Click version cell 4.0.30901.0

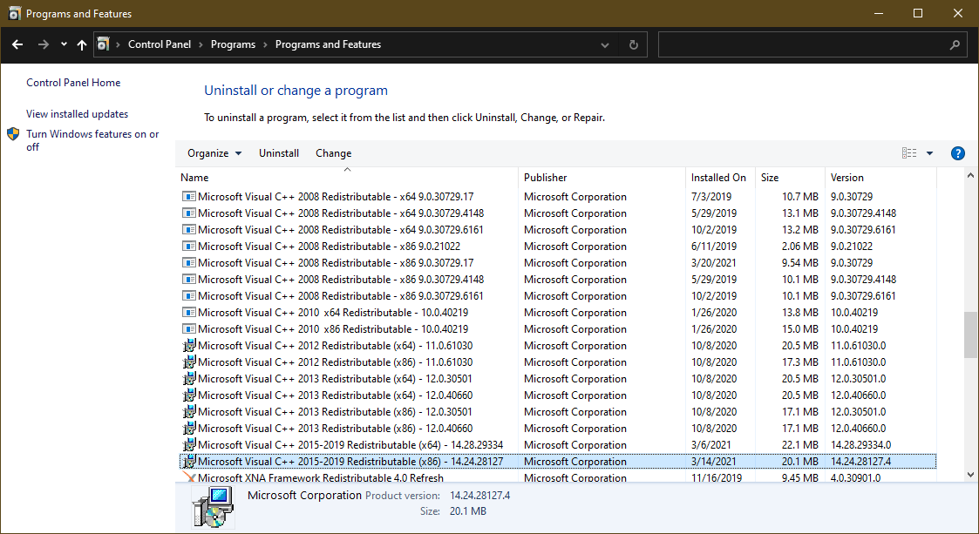tap(855, 477)
